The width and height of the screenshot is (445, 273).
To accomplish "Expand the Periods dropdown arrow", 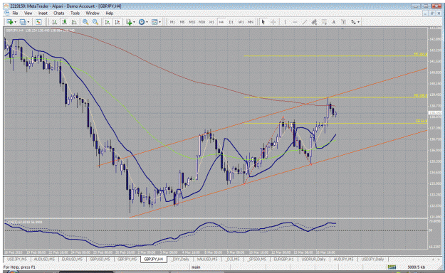I will pyautogui.click(x=147, y=22).
